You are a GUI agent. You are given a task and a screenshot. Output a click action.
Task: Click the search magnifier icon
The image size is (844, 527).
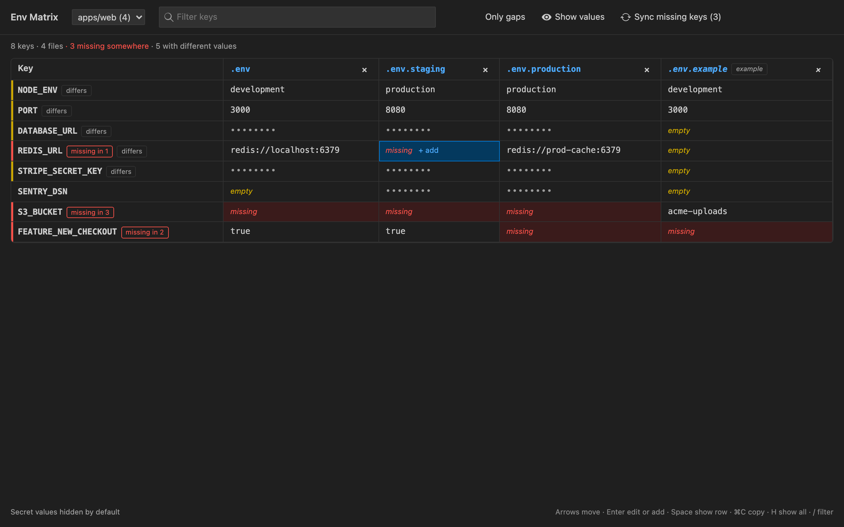point(169,17)
